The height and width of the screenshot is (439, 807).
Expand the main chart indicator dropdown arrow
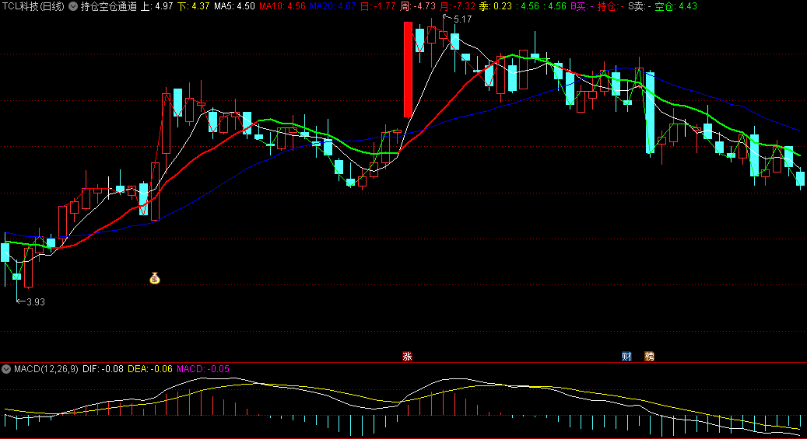click(x=73, y=6)
